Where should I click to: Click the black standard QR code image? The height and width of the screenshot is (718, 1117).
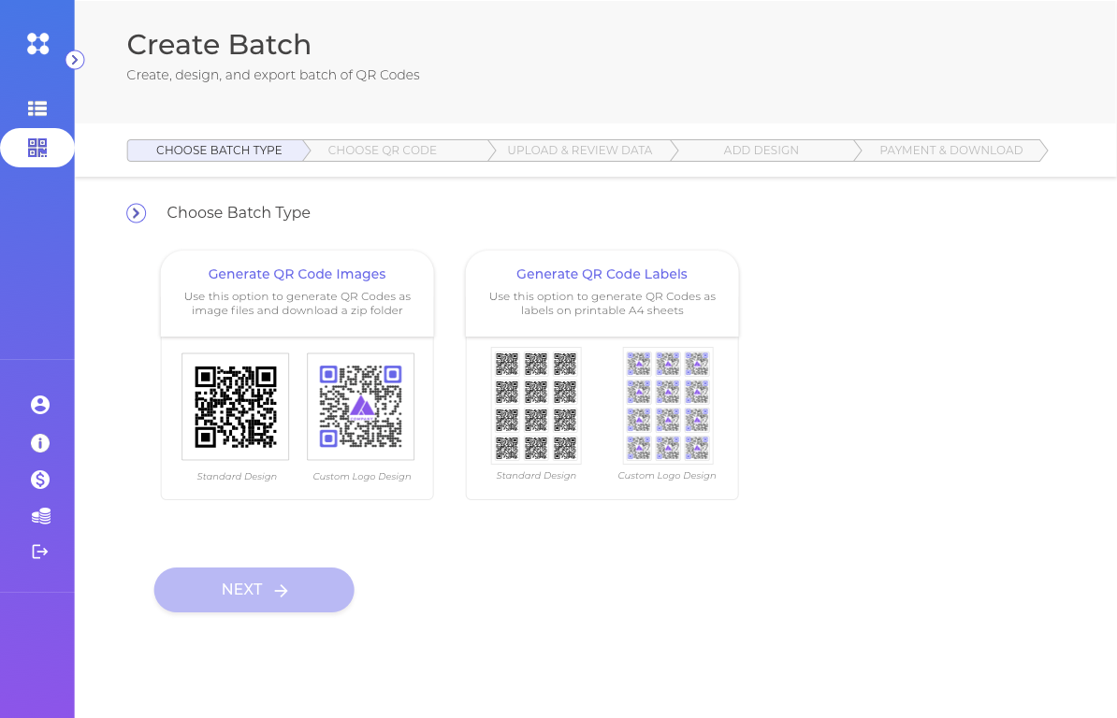[x=235, y=407]
